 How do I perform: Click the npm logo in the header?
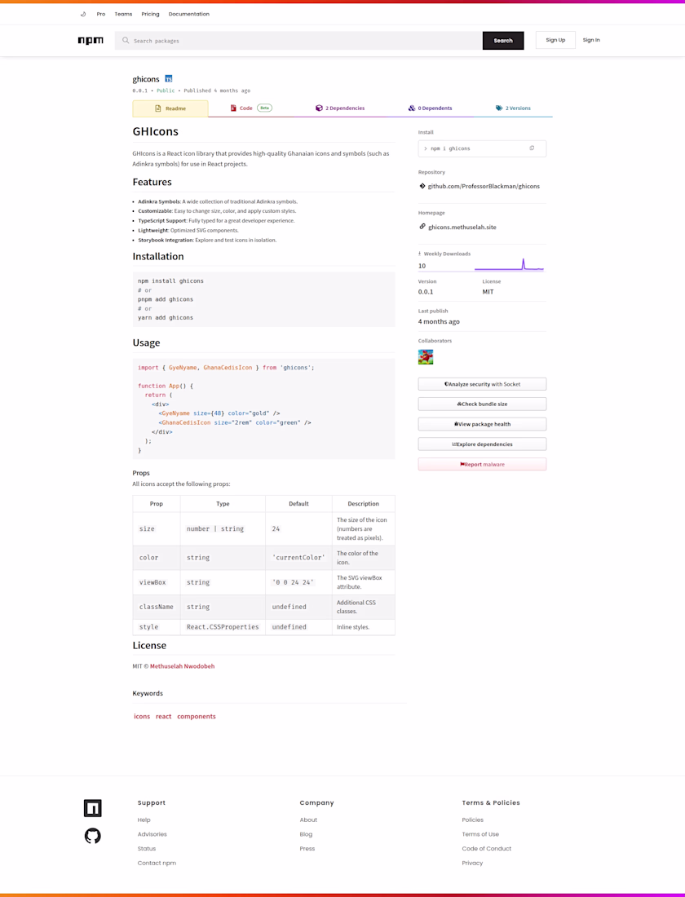(x=91, y=41)
